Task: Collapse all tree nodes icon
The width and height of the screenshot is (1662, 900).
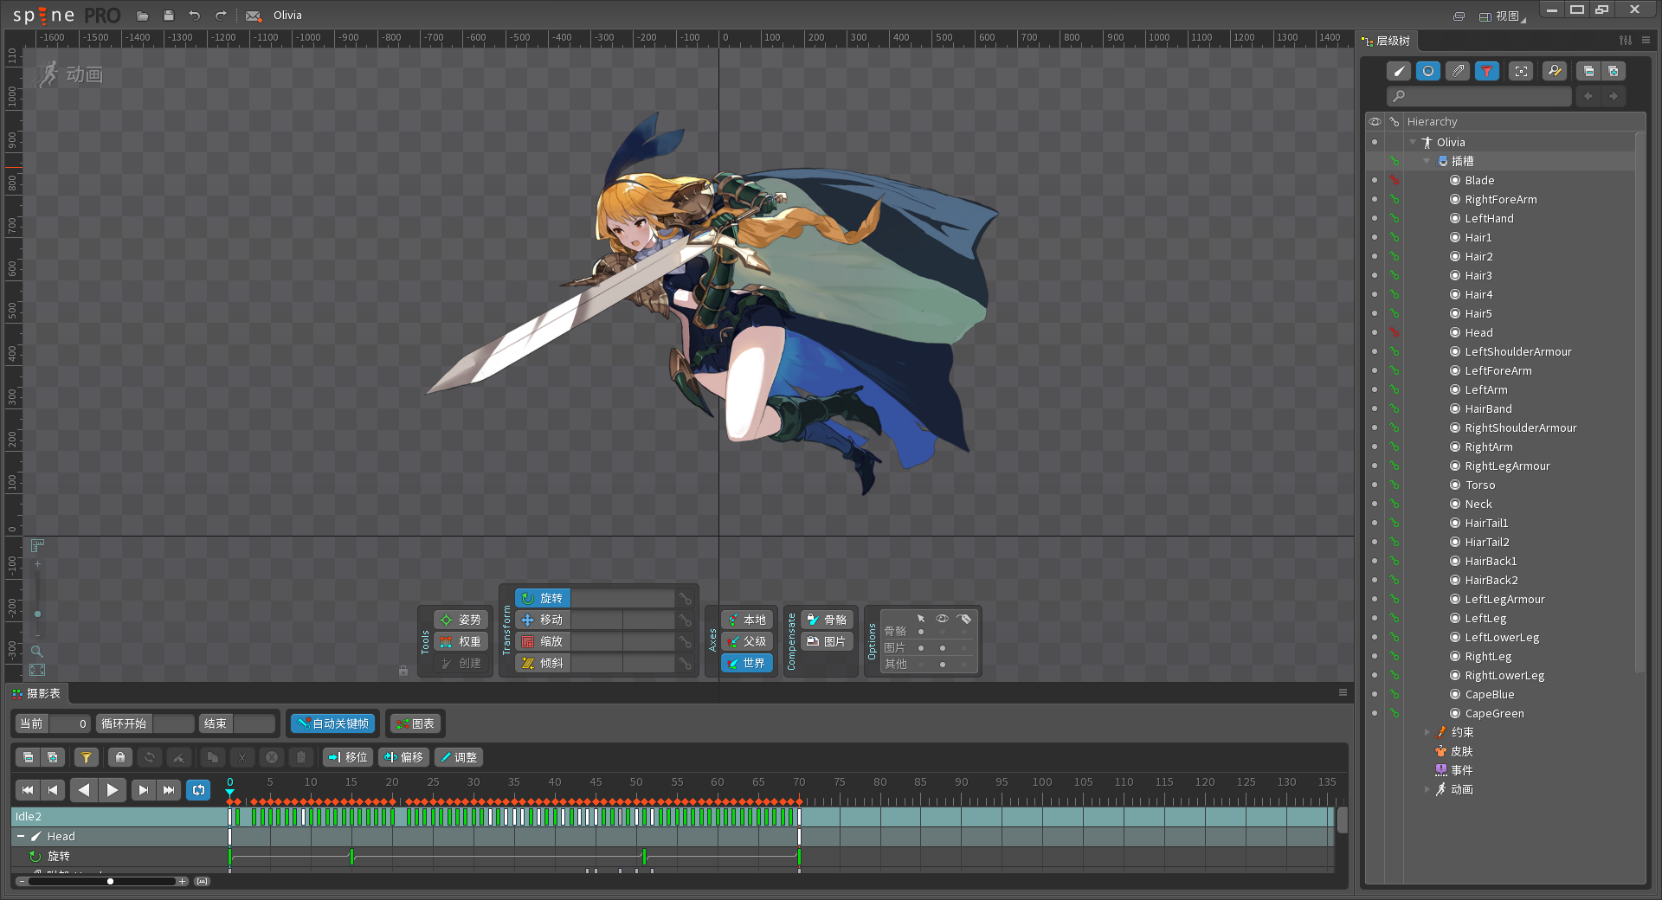Action: (x=1588, y=71)
